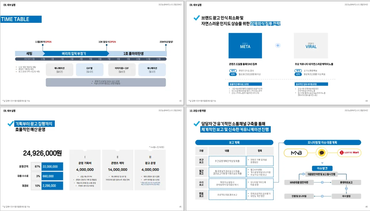Screen dimensions: 370x211
Task: Click the 이슈발견 blue label
Action: [322, 168]
